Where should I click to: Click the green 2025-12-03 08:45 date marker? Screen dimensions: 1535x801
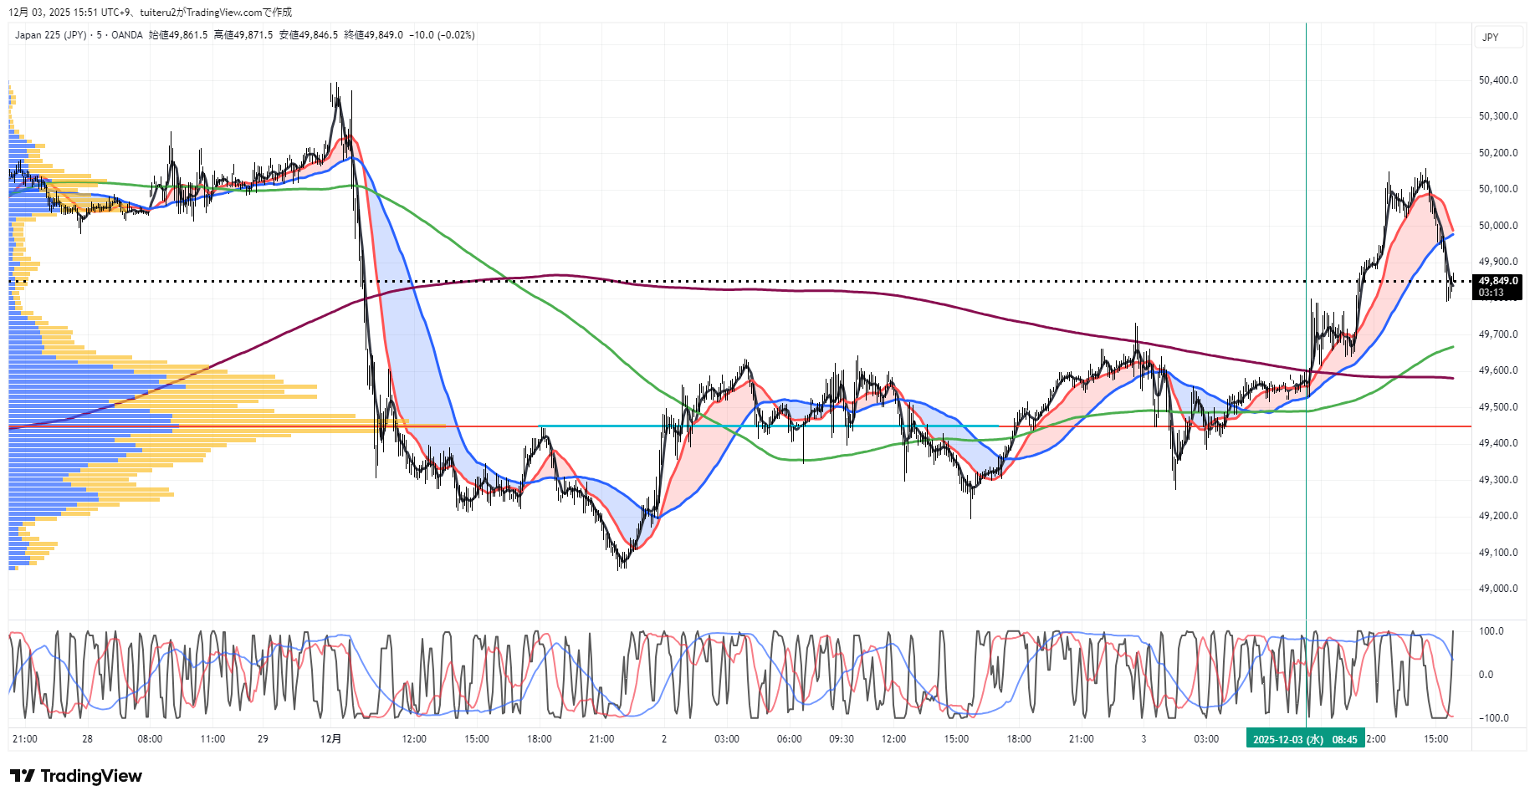click(1304, 739)
